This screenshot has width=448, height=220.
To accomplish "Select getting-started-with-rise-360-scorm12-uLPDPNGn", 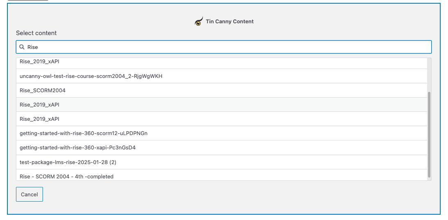I will pyautogui.click(x=89, y=133).
